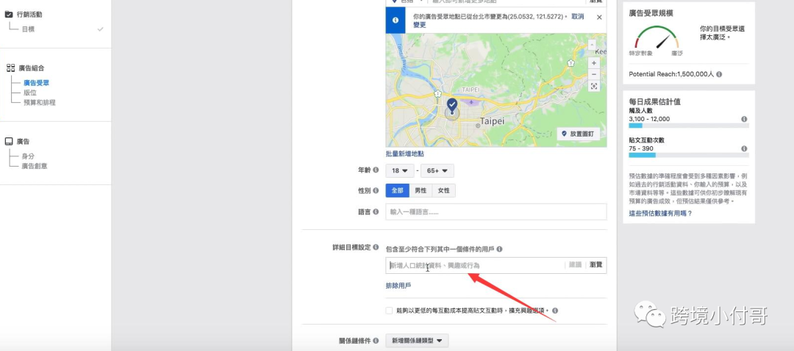Image resolution: width=794 pixels, height=351 pixels.
Task: Open the 批量新增地點 link
Action: [x=404, y=153]
